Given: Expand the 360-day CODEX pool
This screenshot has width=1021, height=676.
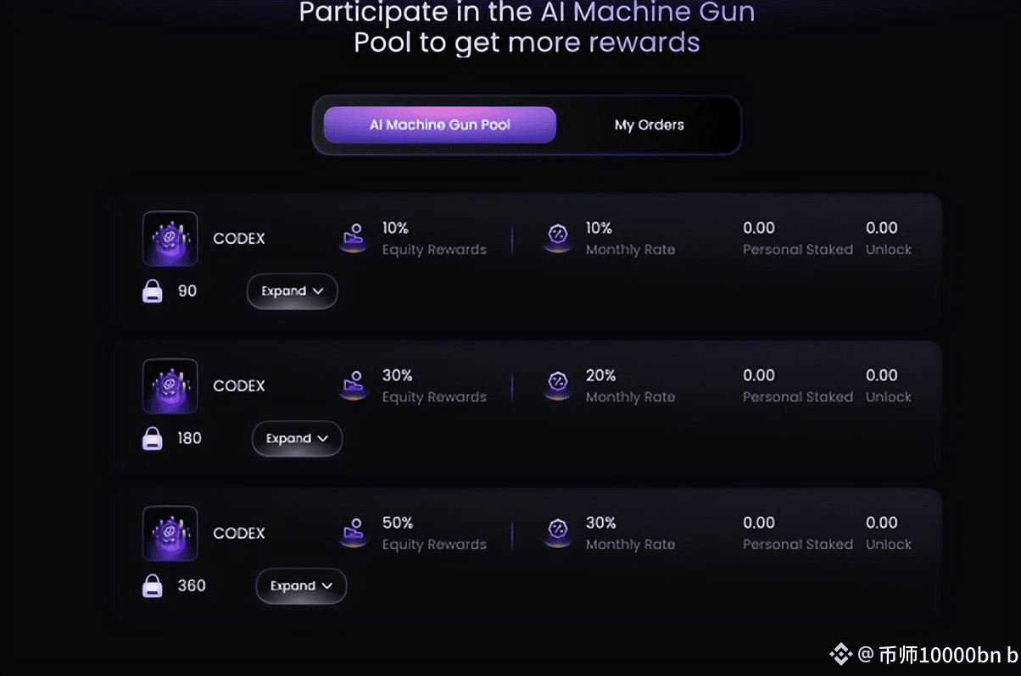Looking at the screenshot, I should click(301, 586).
